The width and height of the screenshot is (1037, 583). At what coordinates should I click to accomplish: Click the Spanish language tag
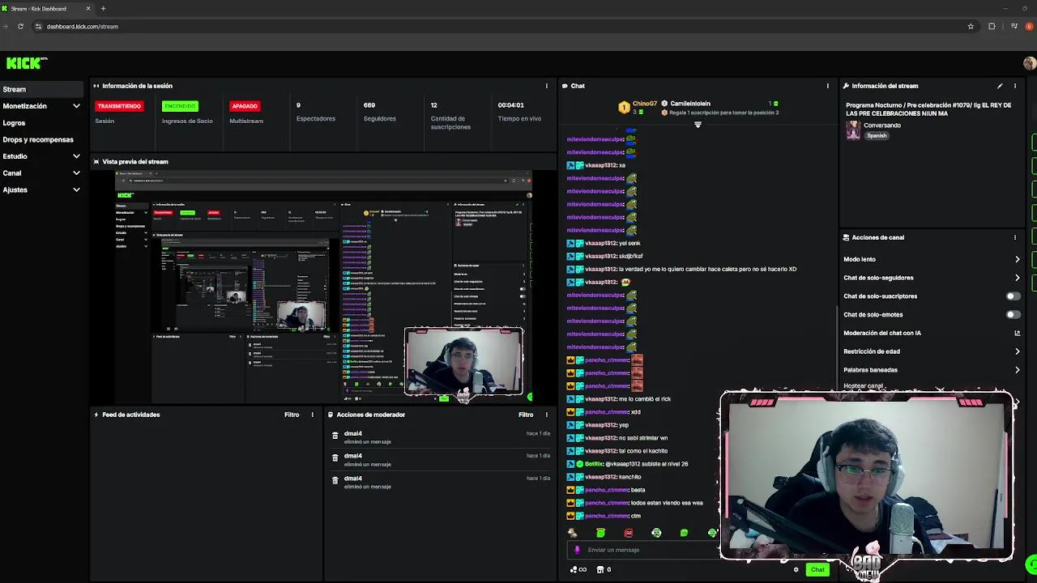pos(877,136)
